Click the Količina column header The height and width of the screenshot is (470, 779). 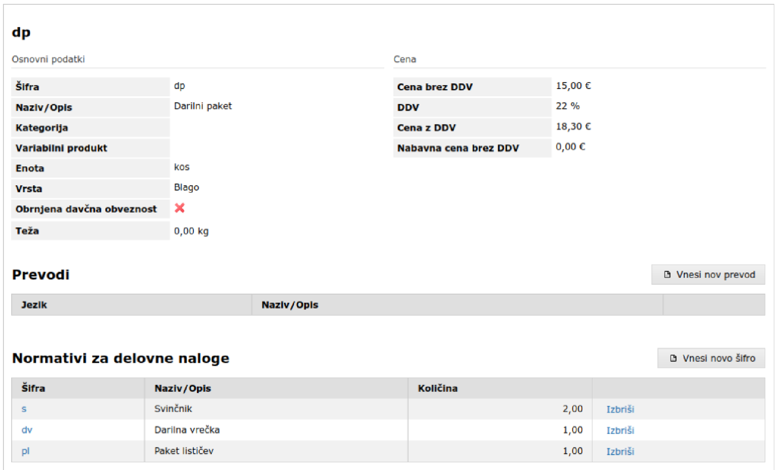[438, 388]
